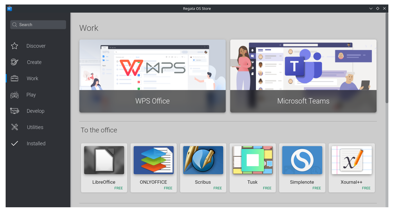Screen dimensions: 394x214
Task: Click FREE under LibreOffice
Action: [118, 188]
